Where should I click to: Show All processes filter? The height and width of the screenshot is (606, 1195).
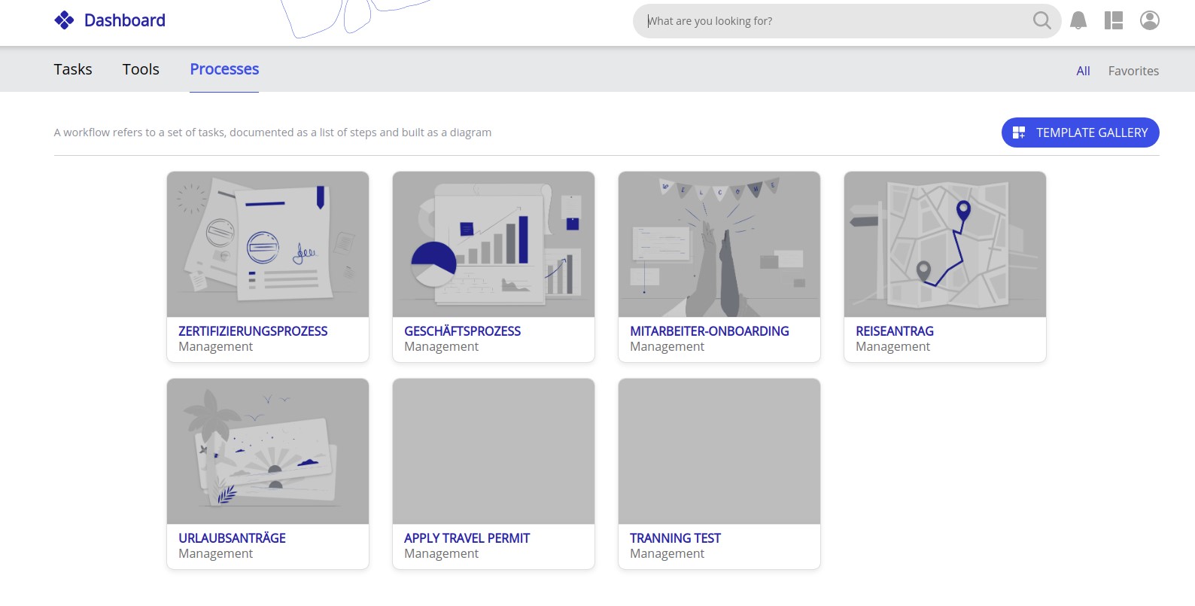coord(1083,71)
